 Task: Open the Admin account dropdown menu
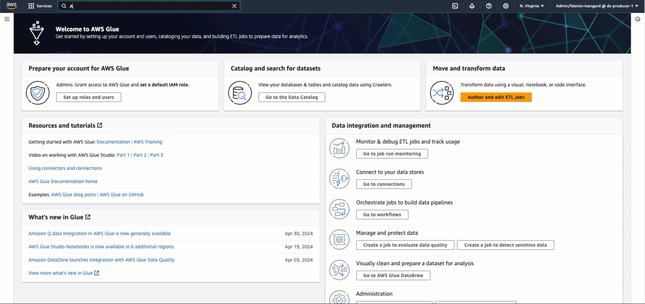tap(597, 6)
